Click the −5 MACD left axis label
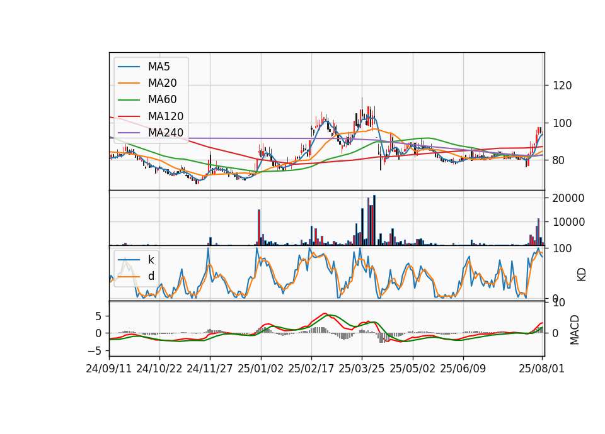The image size is (605, 434). [95, 351]
